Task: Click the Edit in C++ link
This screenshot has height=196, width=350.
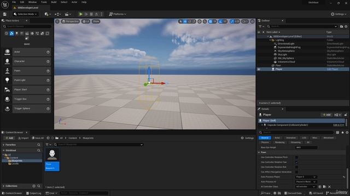Action: coord(339,125)
